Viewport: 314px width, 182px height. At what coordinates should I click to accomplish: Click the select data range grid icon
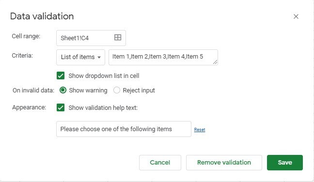118,37
